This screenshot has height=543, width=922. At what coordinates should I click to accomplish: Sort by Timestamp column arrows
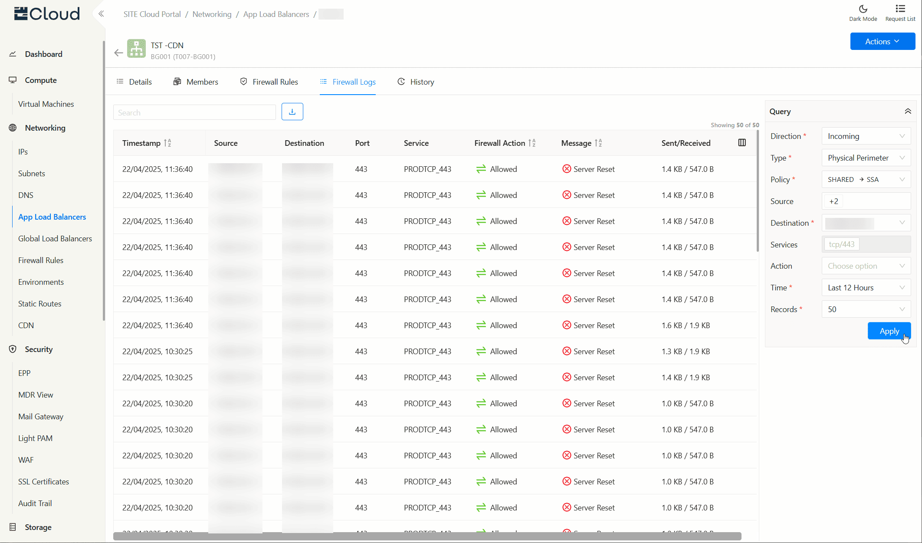[167, 143]
